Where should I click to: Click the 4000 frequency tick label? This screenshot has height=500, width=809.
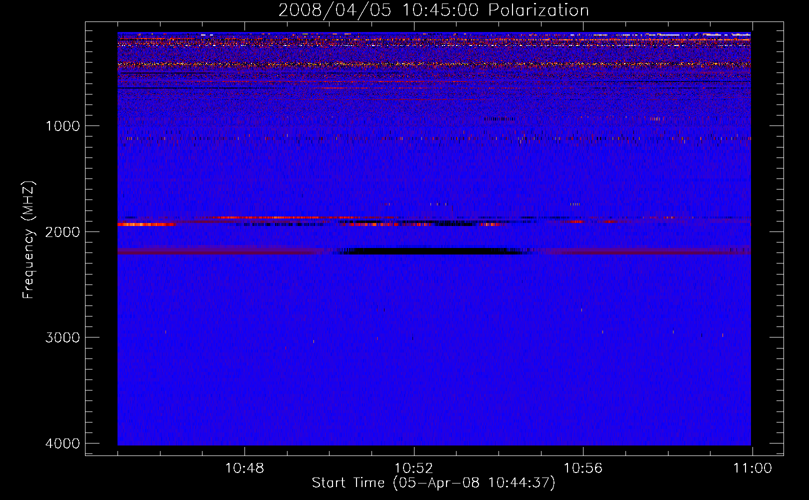[x=62, y=443]
